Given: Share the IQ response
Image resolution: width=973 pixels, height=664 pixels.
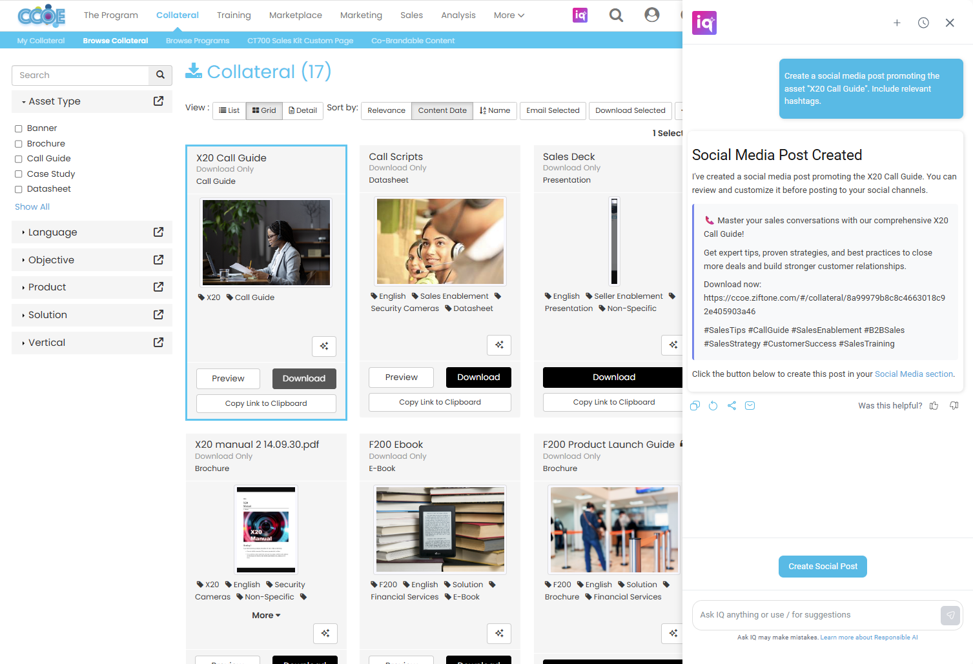Looking at the screenshot, I should tap(732, 406).
